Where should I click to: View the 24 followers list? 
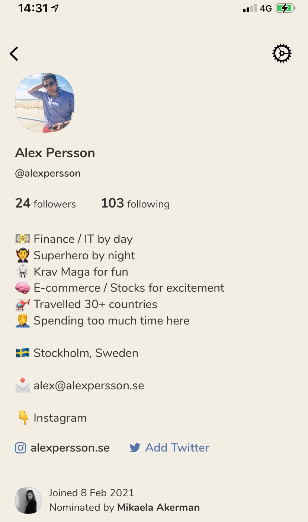click(x=45, y=203)
